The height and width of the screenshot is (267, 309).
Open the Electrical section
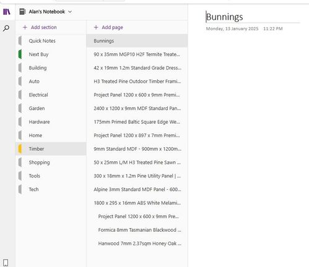pos(51,95)
